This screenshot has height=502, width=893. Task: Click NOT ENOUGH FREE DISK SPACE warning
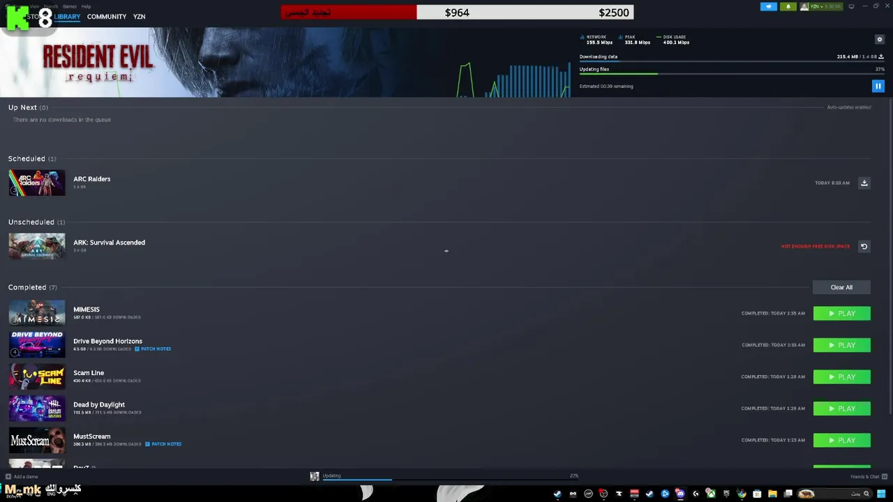(816, 246)
